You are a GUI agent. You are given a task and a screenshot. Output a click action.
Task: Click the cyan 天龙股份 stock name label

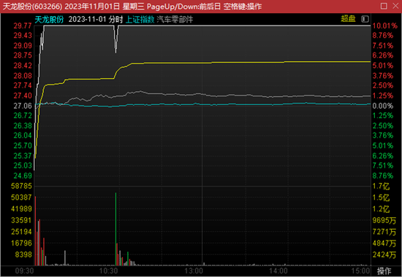pyautogui.click(x=49, y=20)
